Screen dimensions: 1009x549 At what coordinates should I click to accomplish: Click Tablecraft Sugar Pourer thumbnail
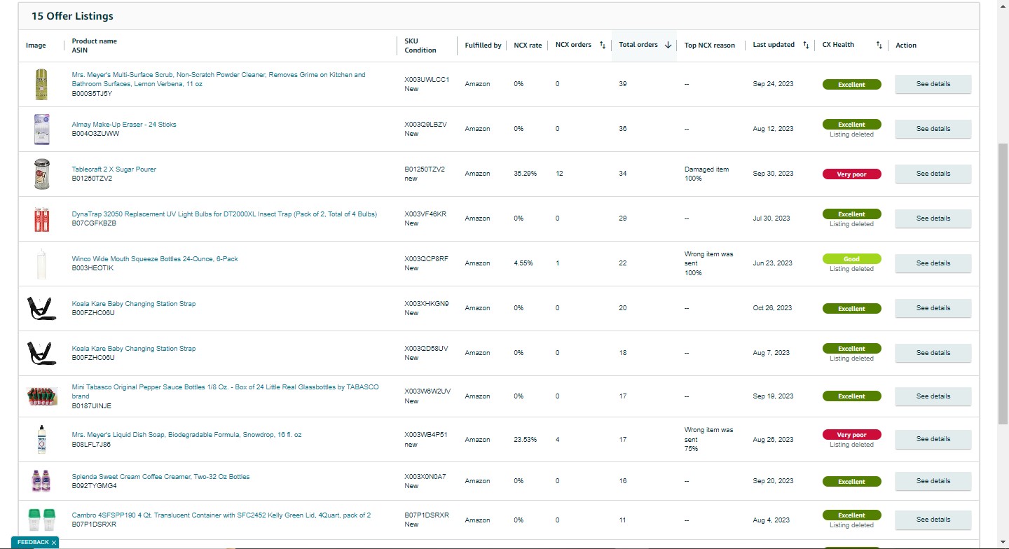point(42,174)
